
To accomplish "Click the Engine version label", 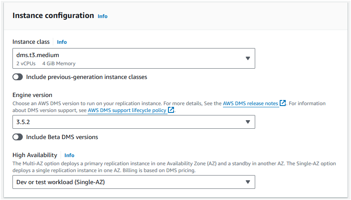I will (33, 95).
